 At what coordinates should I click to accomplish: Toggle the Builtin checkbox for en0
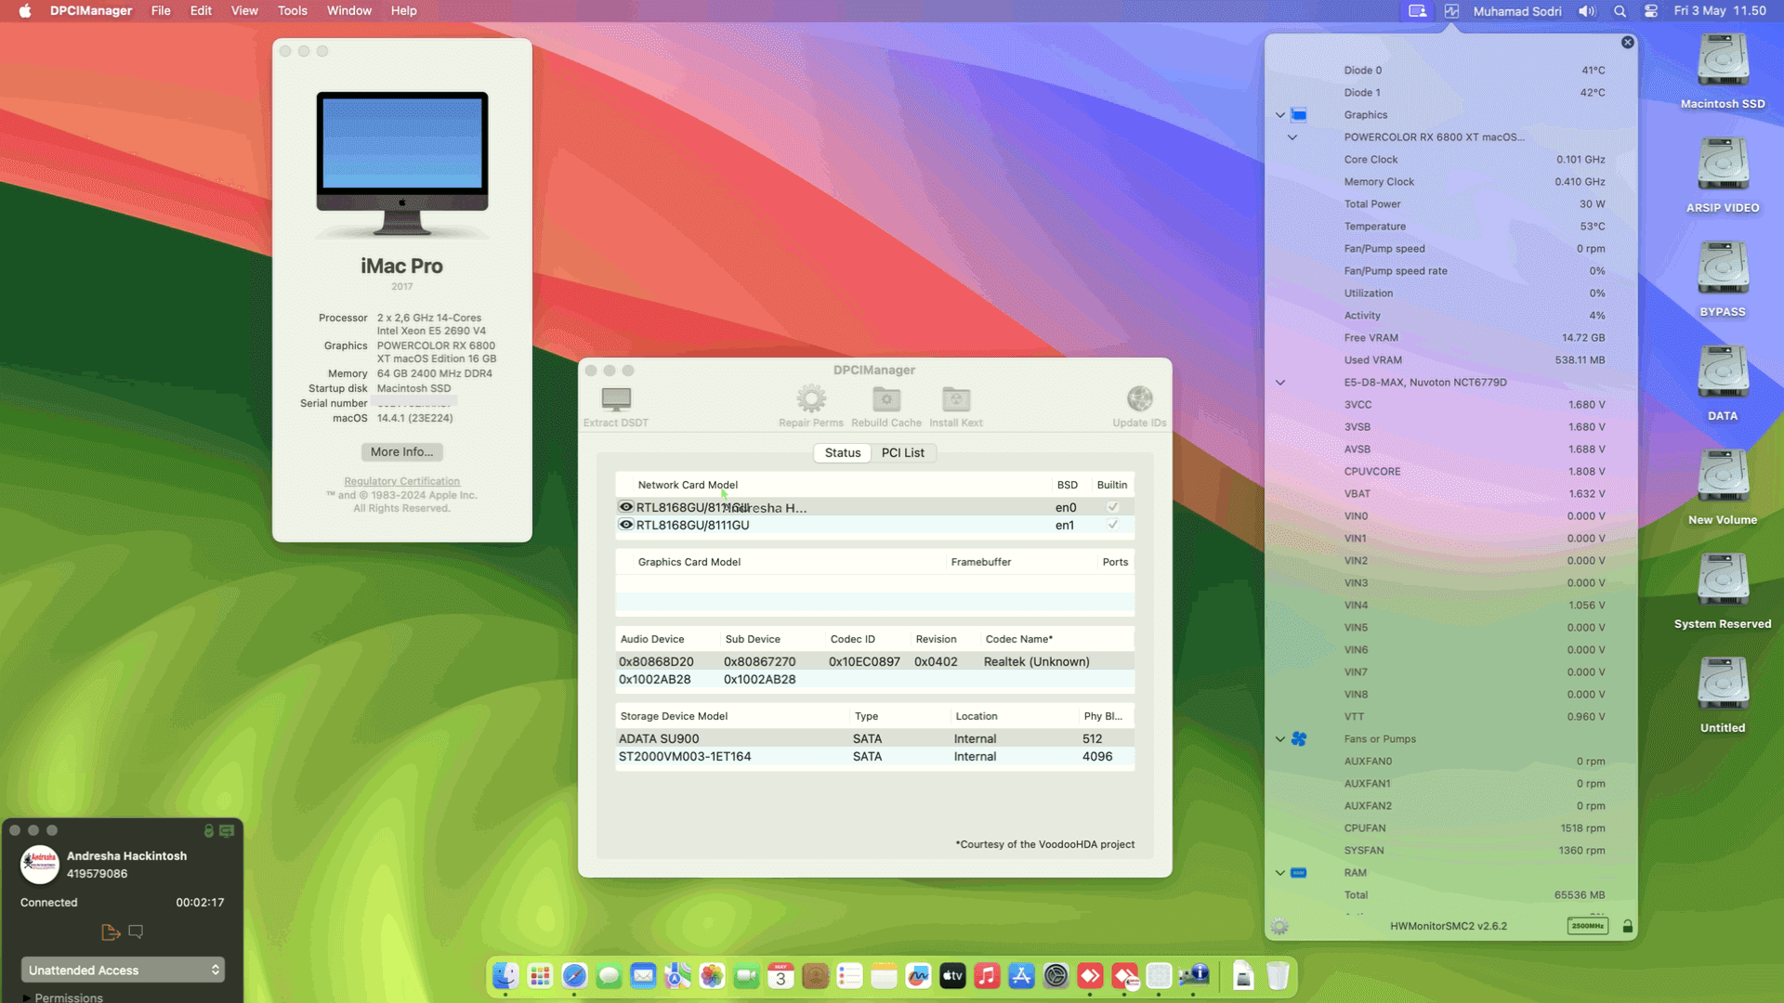click(x=1112, y=507)
